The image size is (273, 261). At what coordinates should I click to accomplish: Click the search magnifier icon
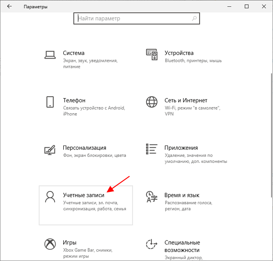tap(194, 18)
